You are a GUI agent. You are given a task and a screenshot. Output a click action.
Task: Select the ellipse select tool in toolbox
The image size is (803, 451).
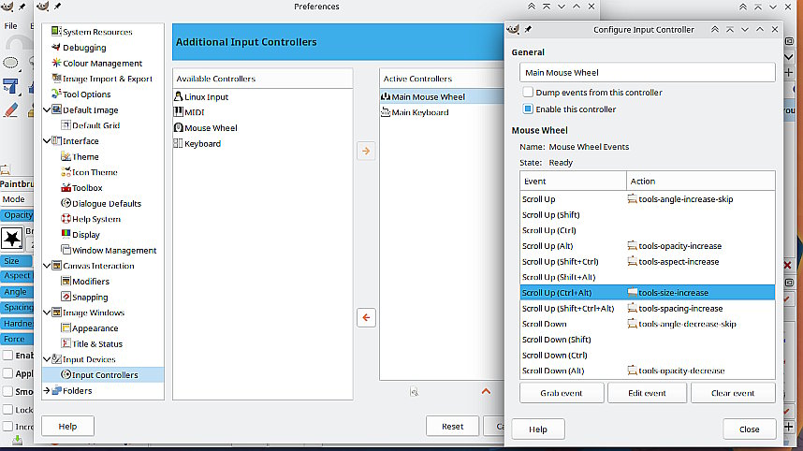click(x=10, y=64)
